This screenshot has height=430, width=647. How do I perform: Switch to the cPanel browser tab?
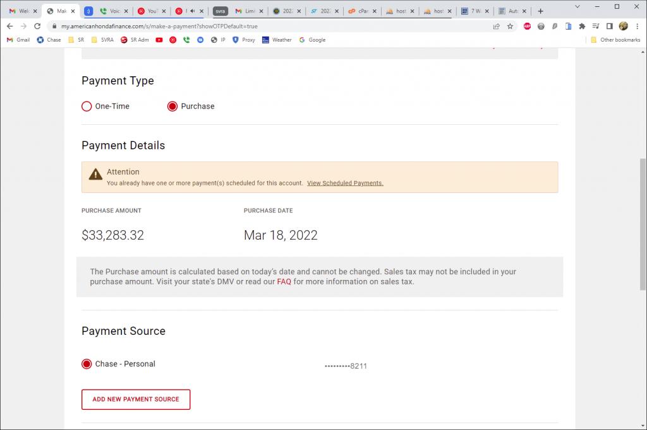point(361,11)
